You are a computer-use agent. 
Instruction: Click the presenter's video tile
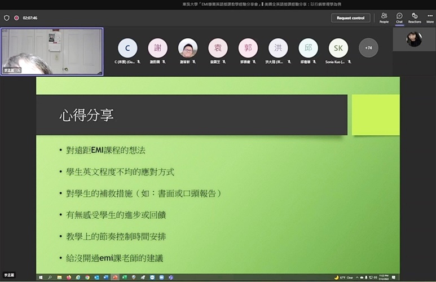pos(52,51)
